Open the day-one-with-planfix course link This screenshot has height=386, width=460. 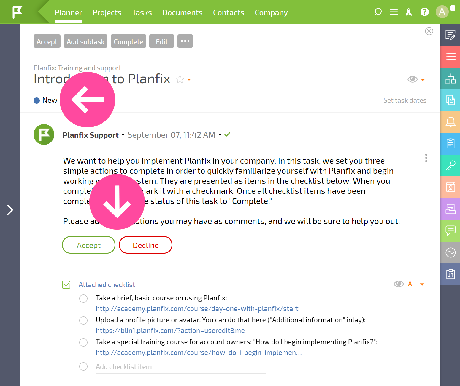(197, 309)
